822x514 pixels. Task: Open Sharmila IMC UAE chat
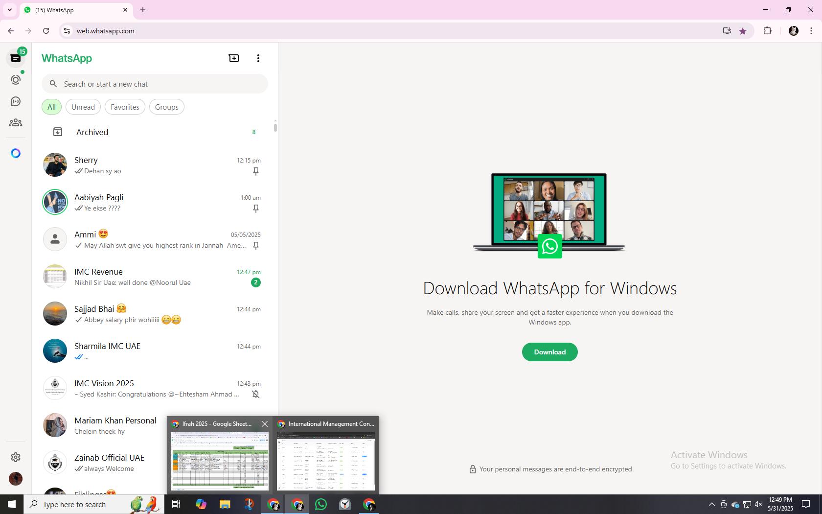click(x=155, y=351)
